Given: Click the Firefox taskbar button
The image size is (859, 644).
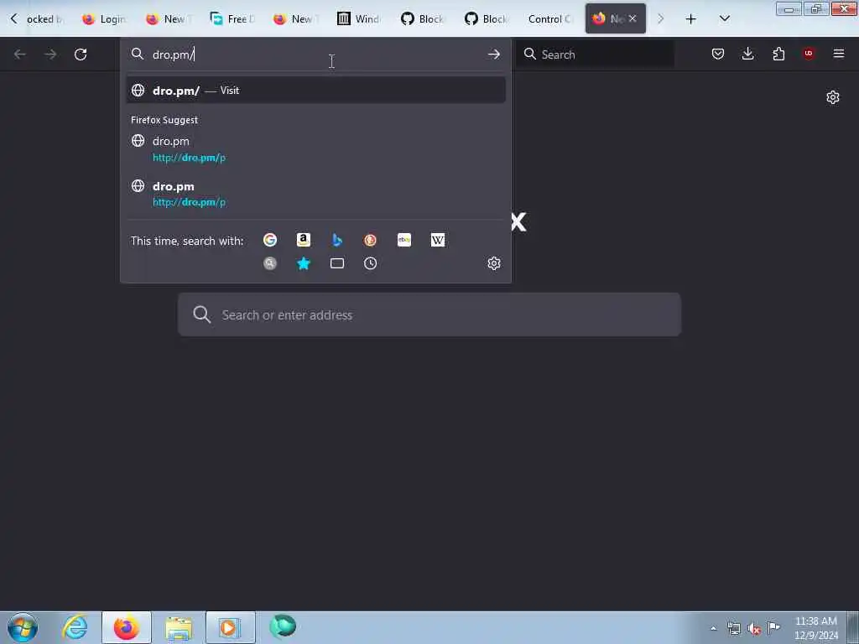Looking at the screenshot, I should (127, 627).
